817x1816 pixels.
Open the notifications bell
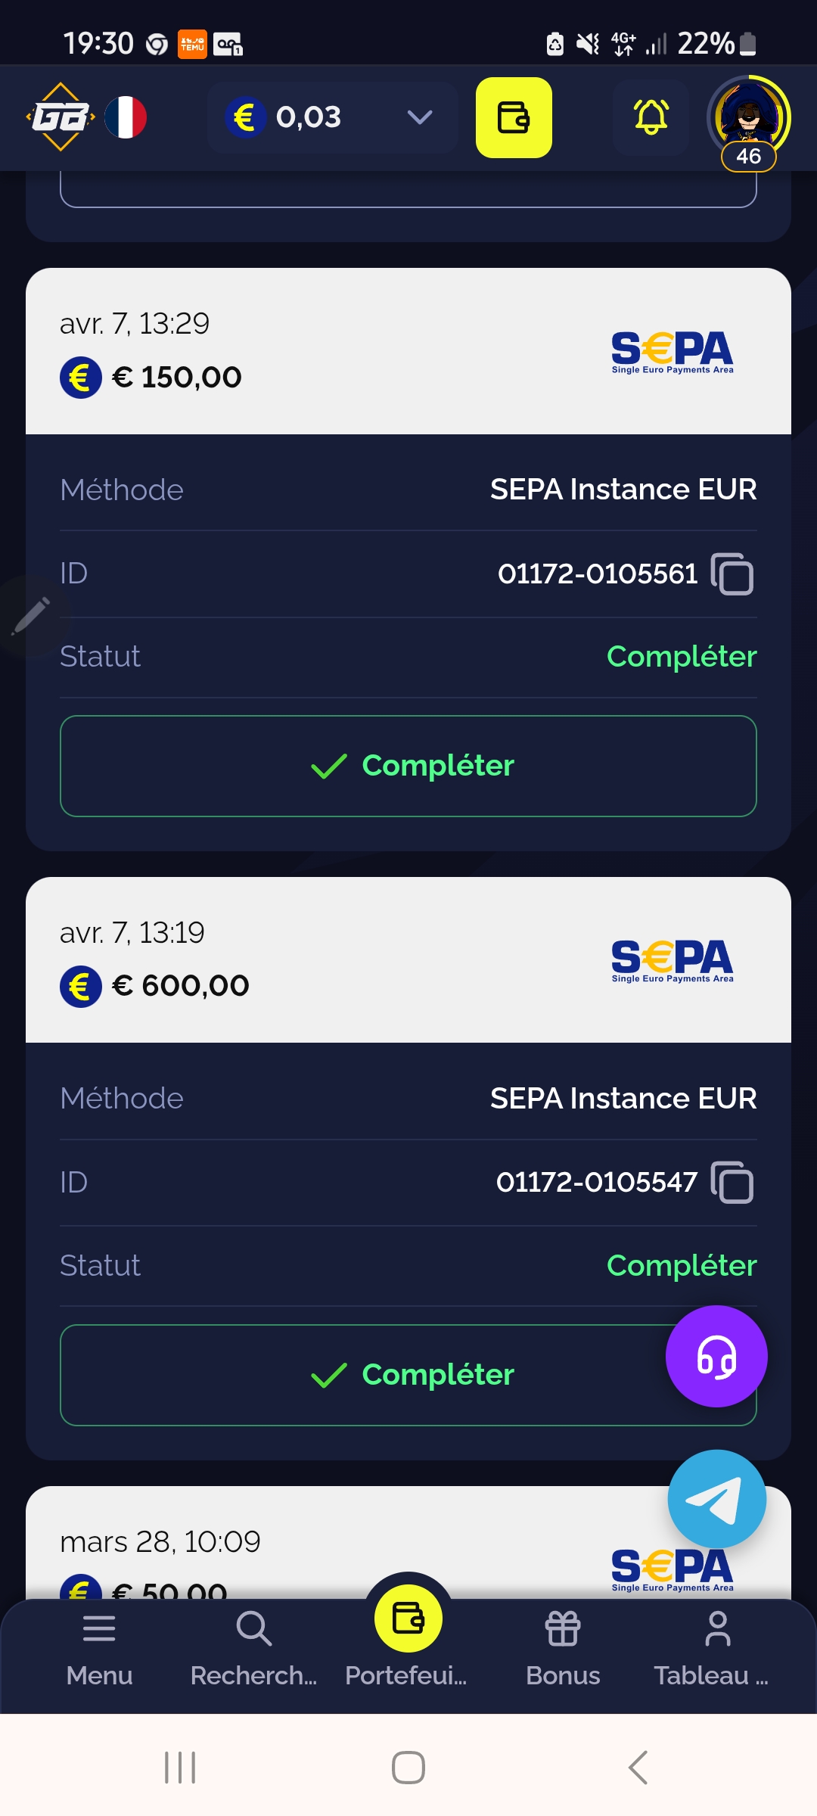[651, 118]
